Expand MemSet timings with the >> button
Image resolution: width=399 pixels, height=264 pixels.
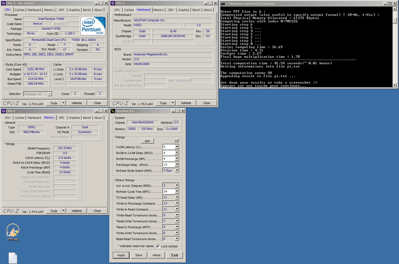pyautogui.click(x=177, y=141)
